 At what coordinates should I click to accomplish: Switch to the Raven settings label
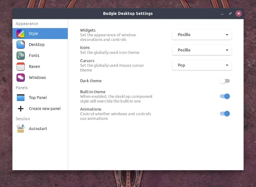pyautogui.click(x=35, y=66)
